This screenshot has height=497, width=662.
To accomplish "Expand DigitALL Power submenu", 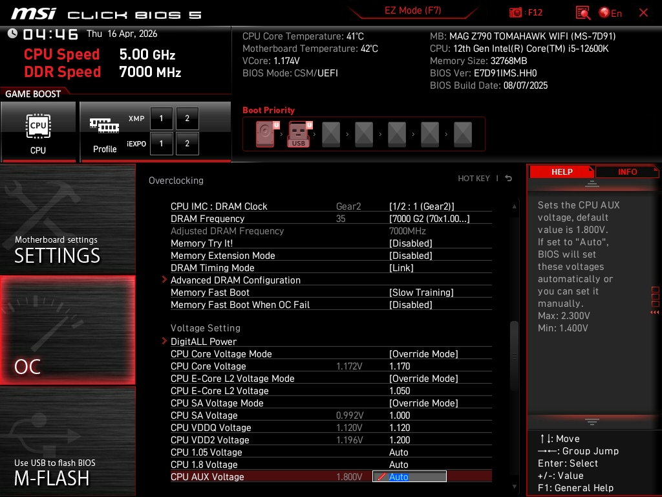I will pos(204,342).
